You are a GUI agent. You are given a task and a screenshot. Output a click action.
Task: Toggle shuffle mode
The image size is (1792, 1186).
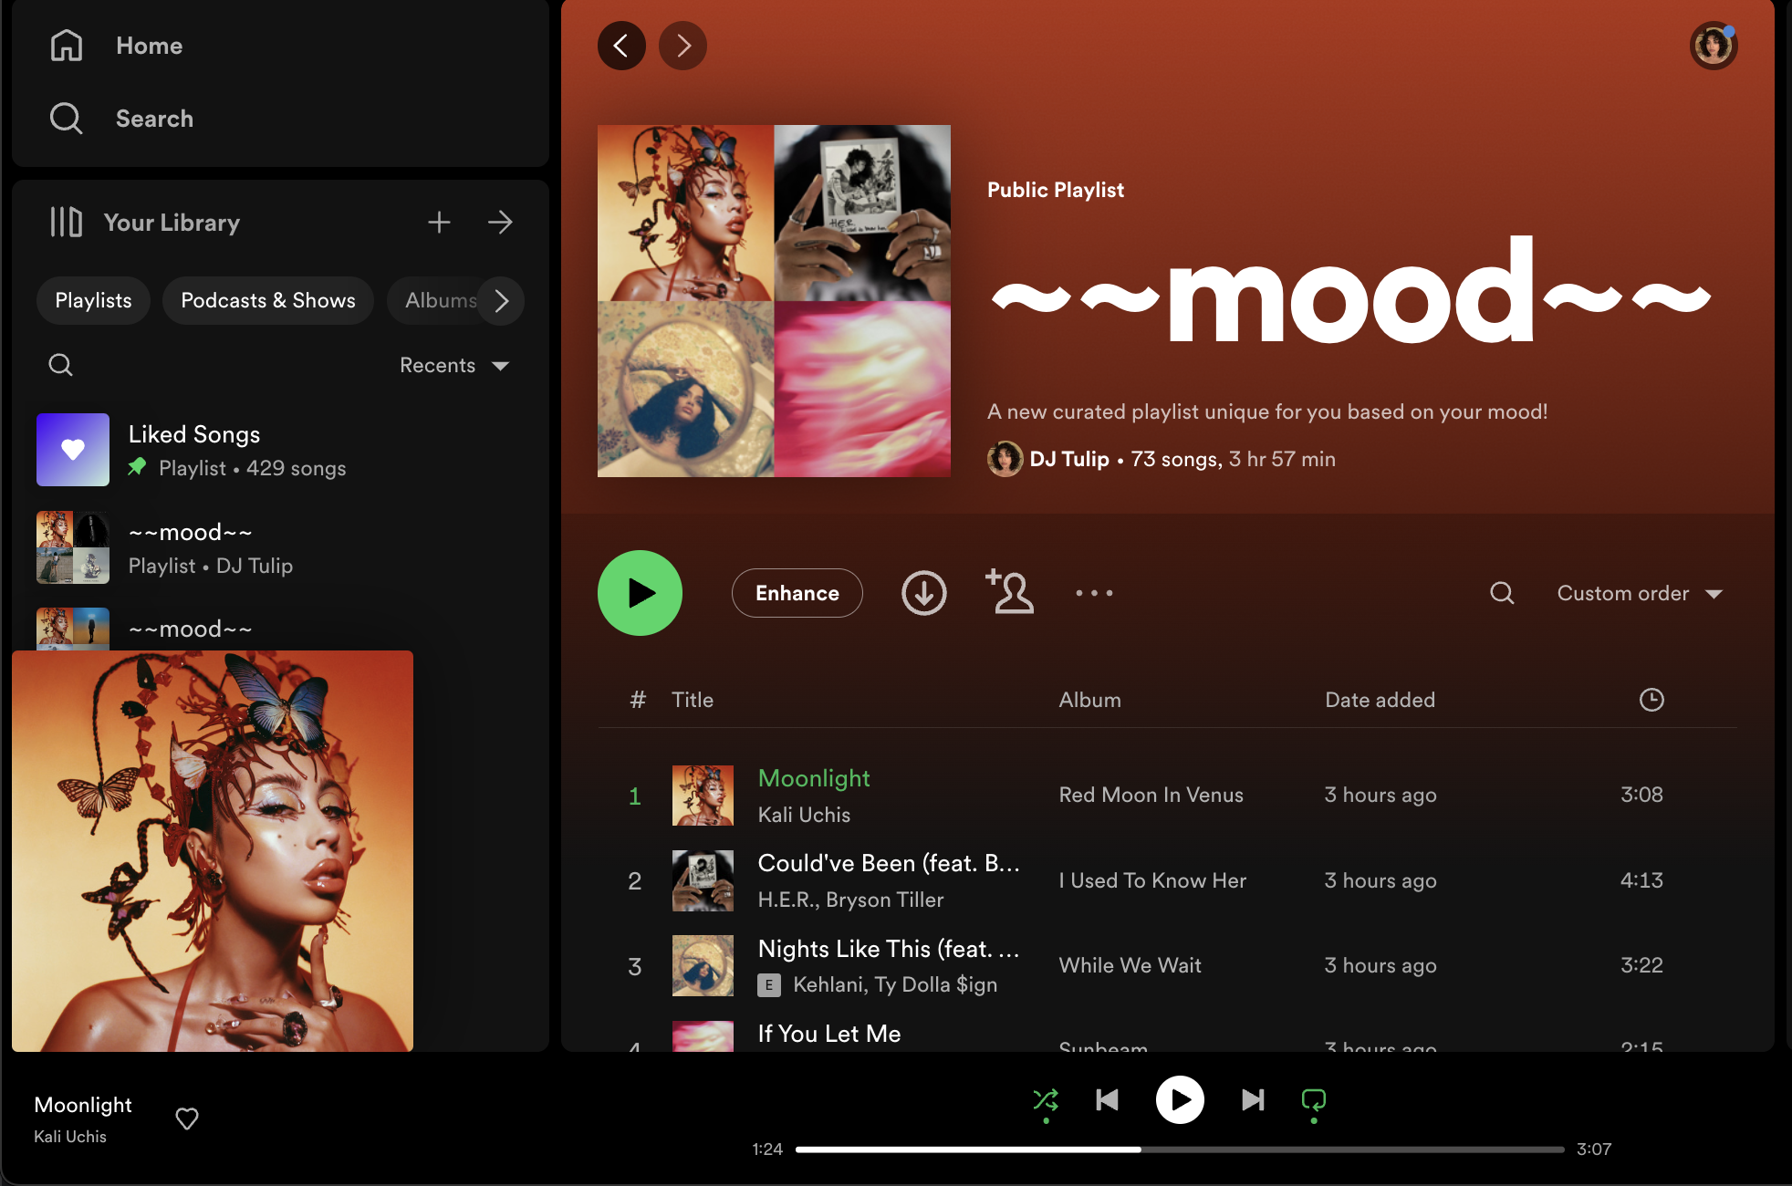1046,1100
